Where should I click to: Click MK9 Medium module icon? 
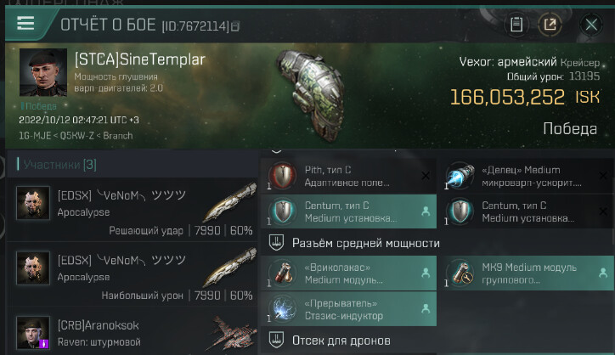(460, 273)
